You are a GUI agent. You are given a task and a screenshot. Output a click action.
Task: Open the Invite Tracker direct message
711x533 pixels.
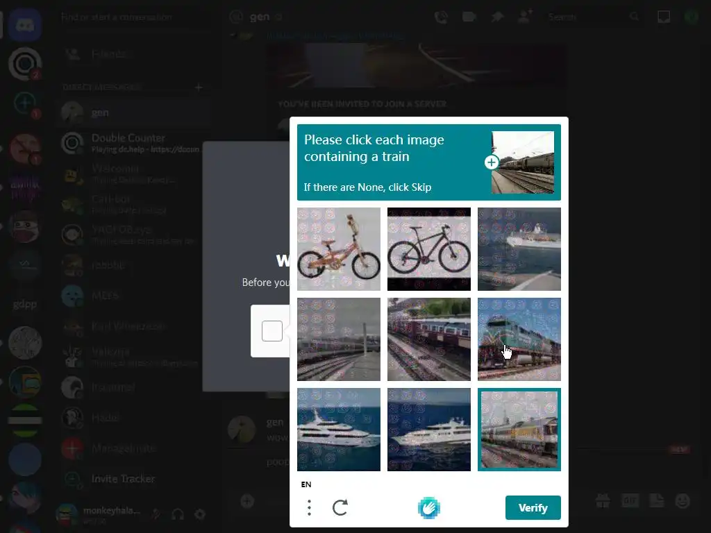pos(135,479)
